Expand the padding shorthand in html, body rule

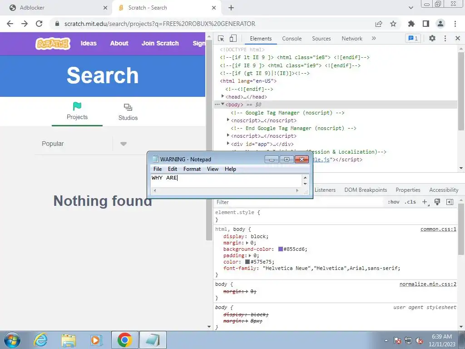pos(250,255)
